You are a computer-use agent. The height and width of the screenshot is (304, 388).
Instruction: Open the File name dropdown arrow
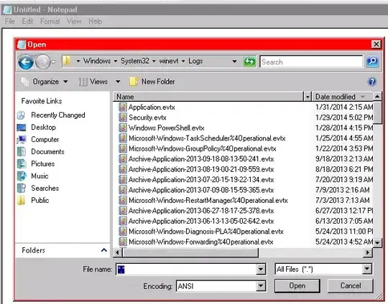261,269
